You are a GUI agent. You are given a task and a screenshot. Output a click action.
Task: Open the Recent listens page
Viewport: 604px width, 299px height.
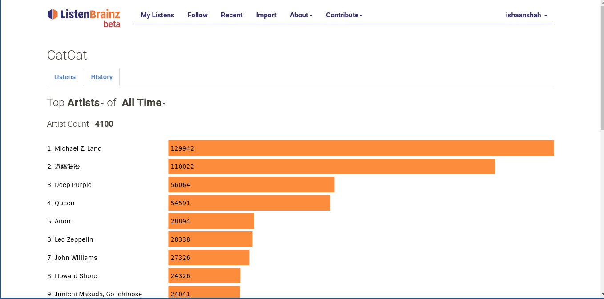tap(232, 15)
